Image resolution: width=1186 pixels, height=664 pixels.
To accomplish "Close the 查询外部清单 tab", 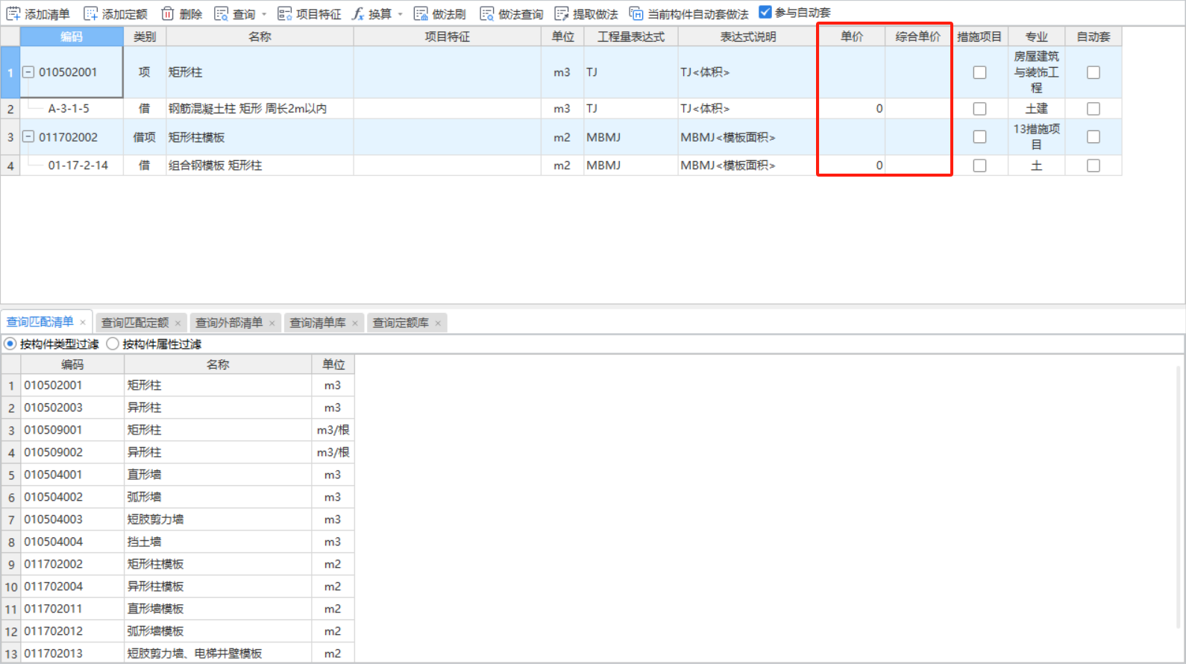I will click(x=272, y=323).
